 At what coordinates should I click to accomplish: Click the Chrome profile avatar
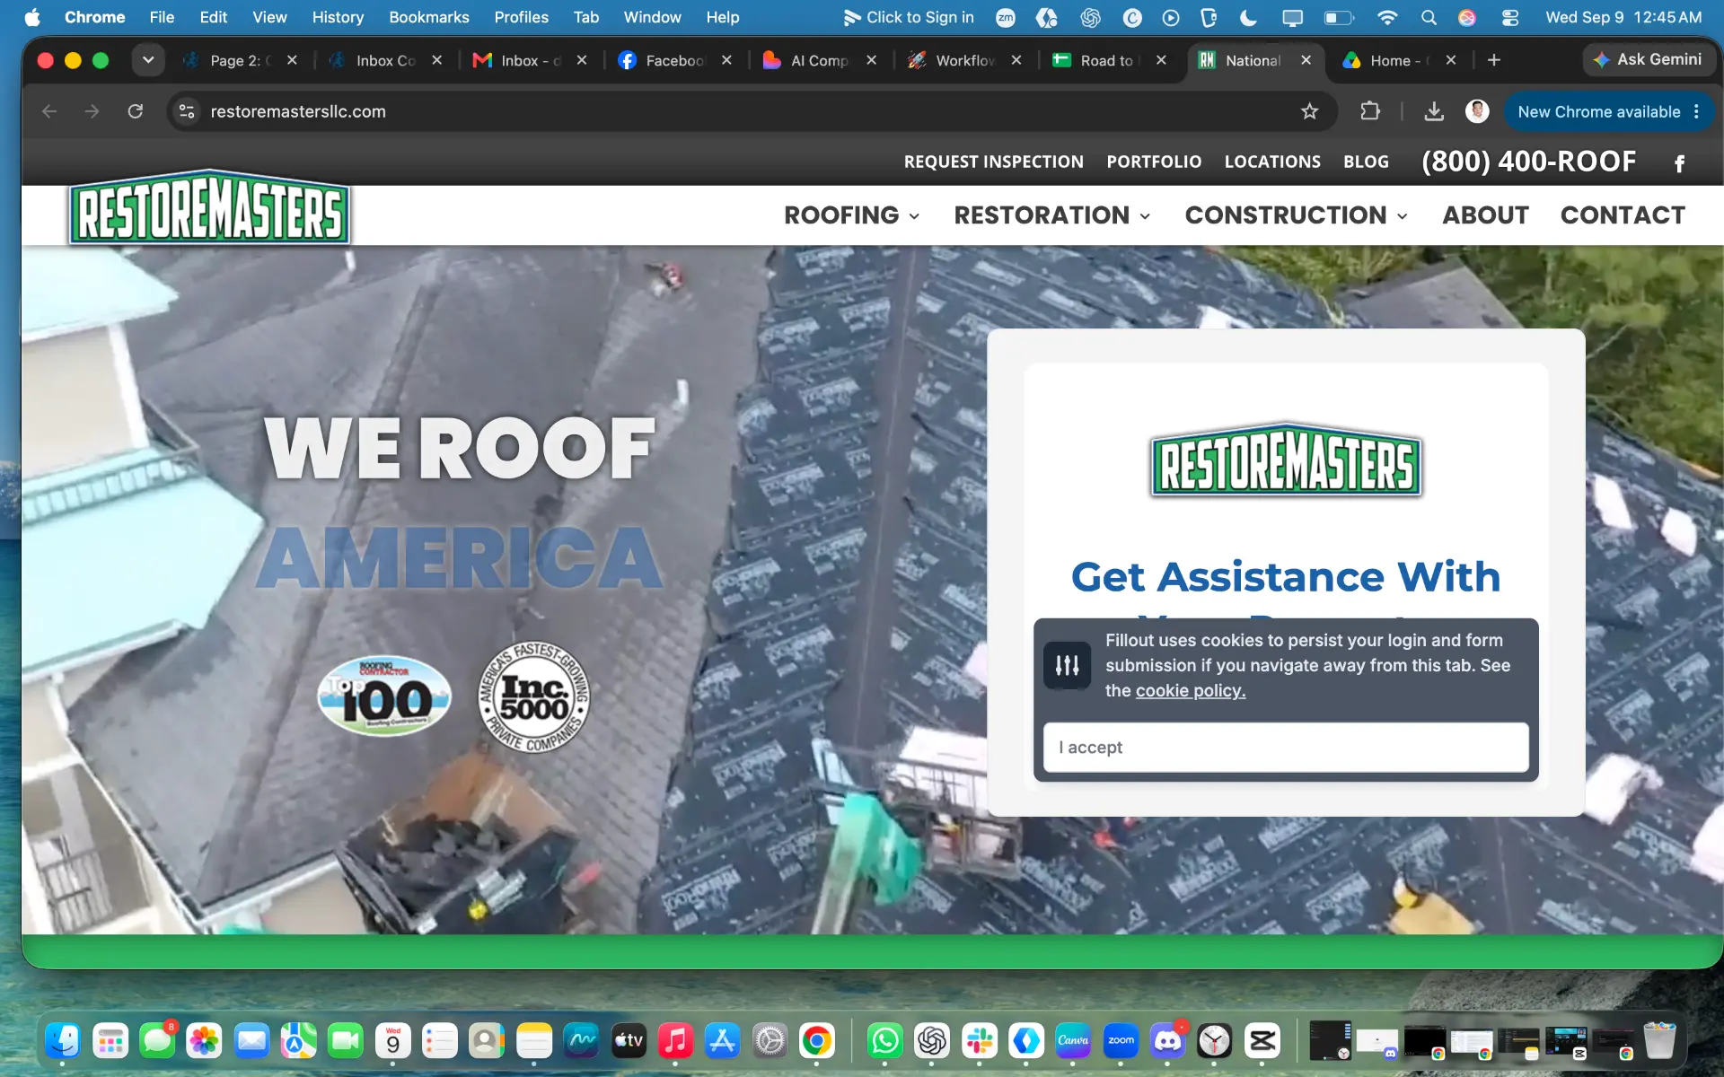(x=1477, y=111)
